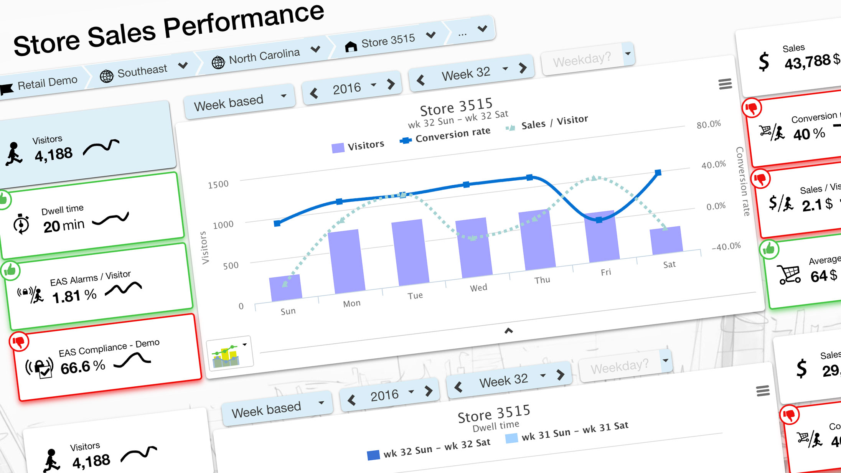This screenshot has width=841, height=473.
Task: Click the trend sparkline in Dwell time card
Action: (110, 218)
